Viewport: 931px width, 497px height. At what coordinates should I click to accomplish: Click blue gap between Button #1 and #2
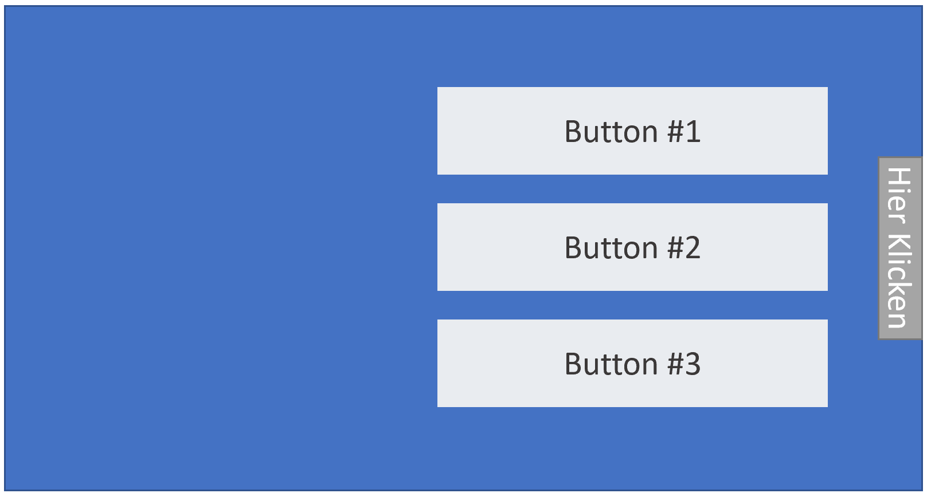[632, 189]
